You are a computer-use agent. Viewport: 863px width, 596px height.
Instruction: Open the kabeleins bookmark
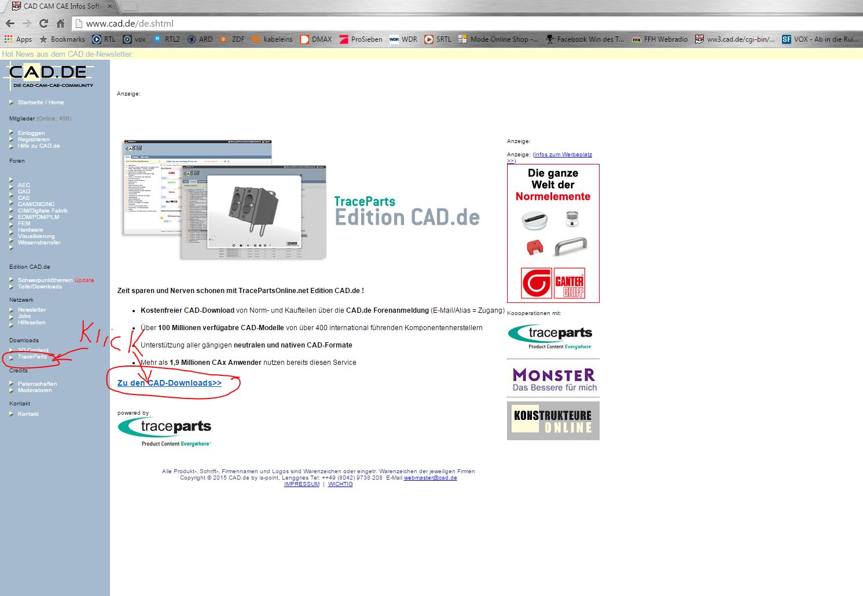[x=272, y=39]
